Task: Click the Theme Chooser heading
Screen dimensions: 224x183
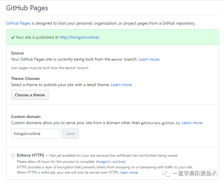Action: (25, 78)
